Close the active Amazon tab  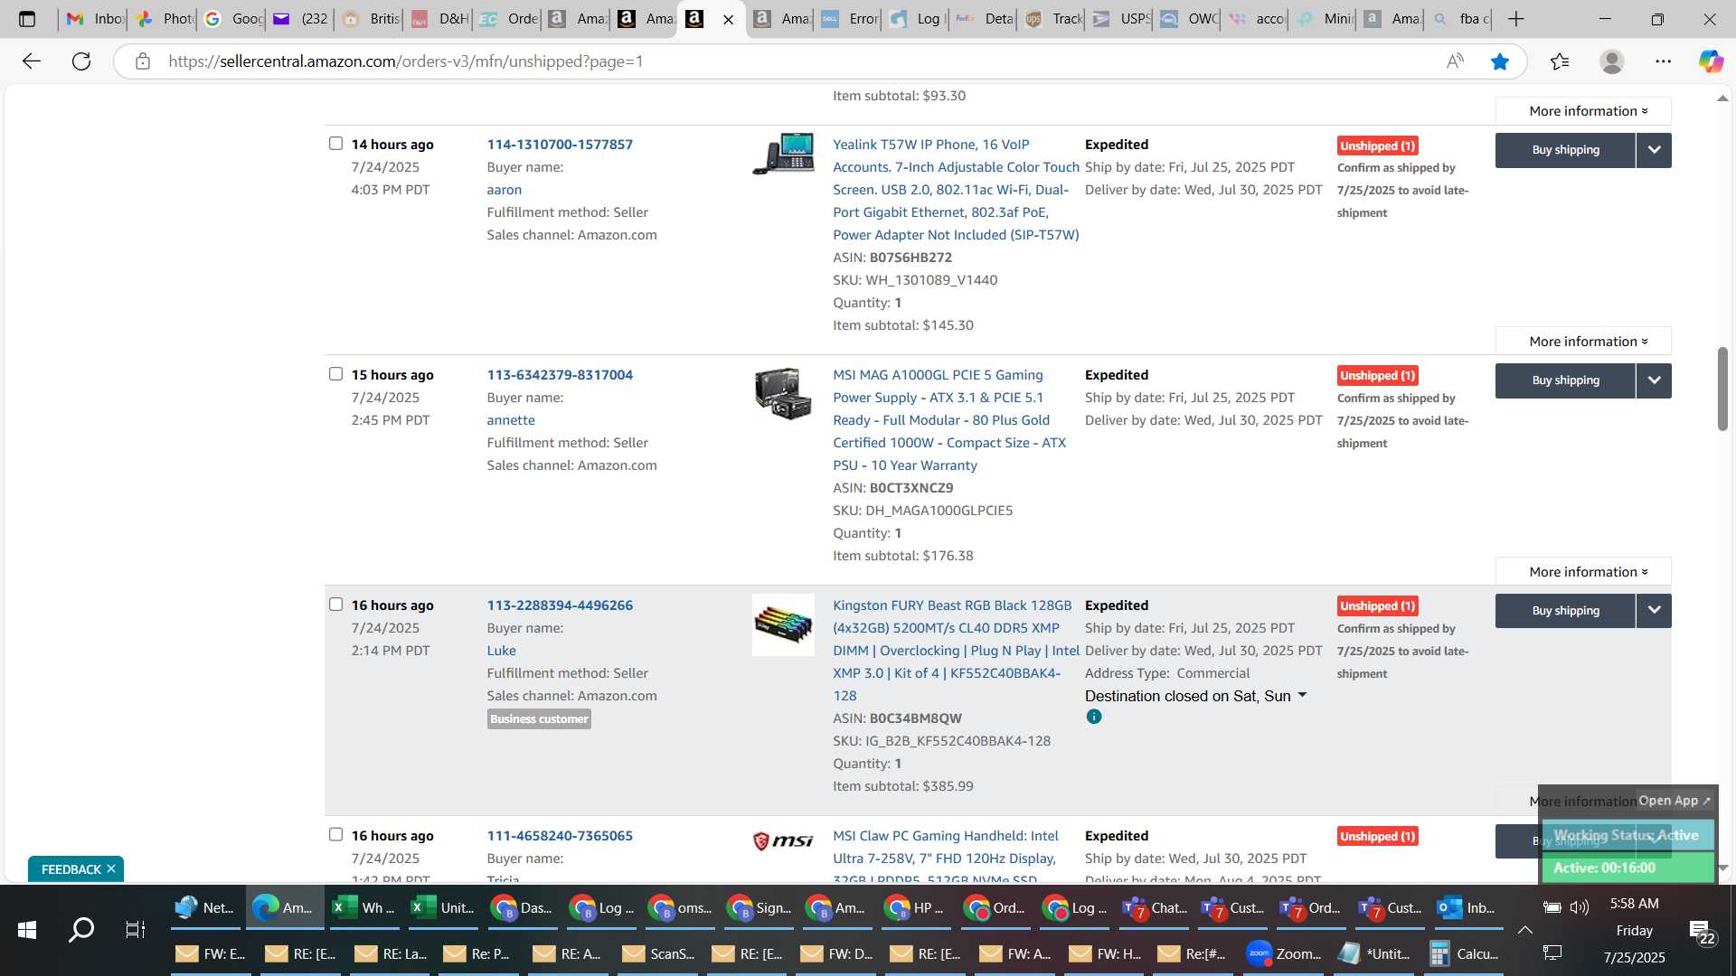tap(728, 19)
